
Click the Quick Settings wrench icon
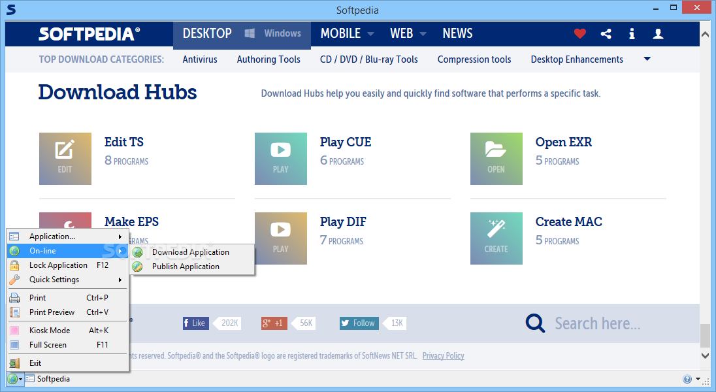(14, 280)
